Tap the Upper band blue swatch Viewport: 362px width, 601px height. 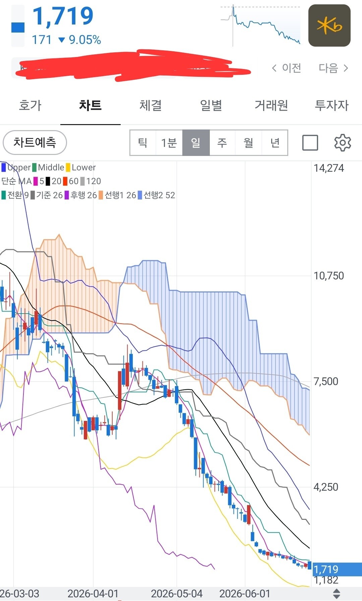[x=4, y=167]
